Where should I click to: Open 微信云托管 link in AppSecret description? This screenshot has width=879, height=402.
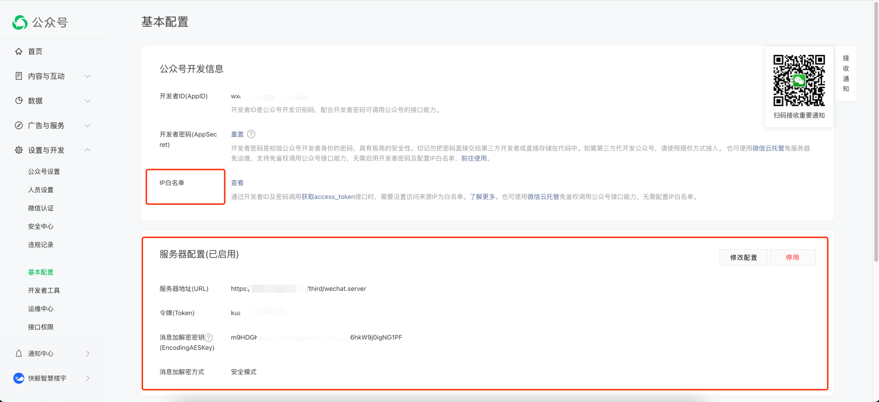point(768,148)
